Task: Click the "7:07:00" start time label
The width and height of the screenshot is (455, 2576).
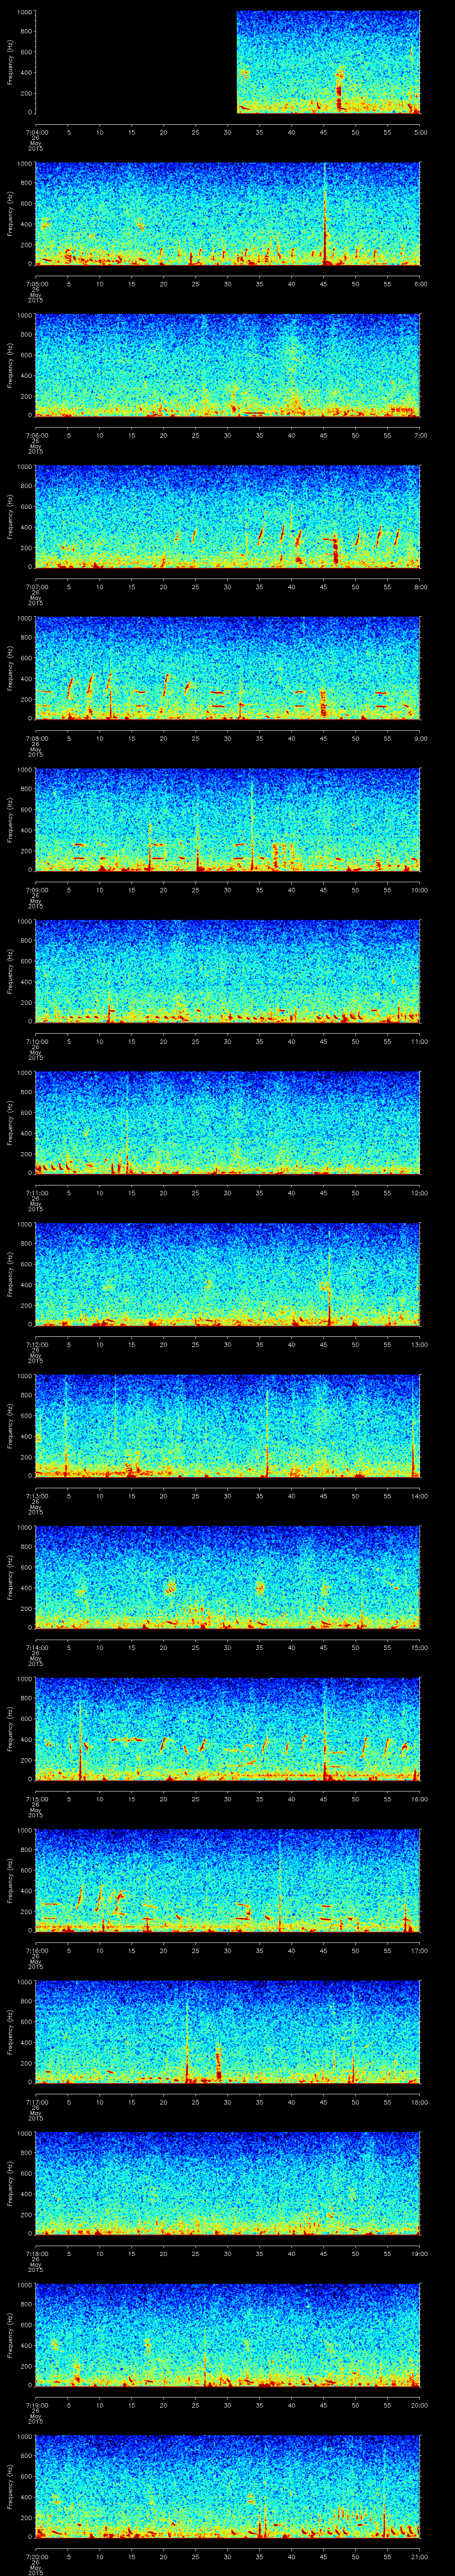Action: (36, 586)
